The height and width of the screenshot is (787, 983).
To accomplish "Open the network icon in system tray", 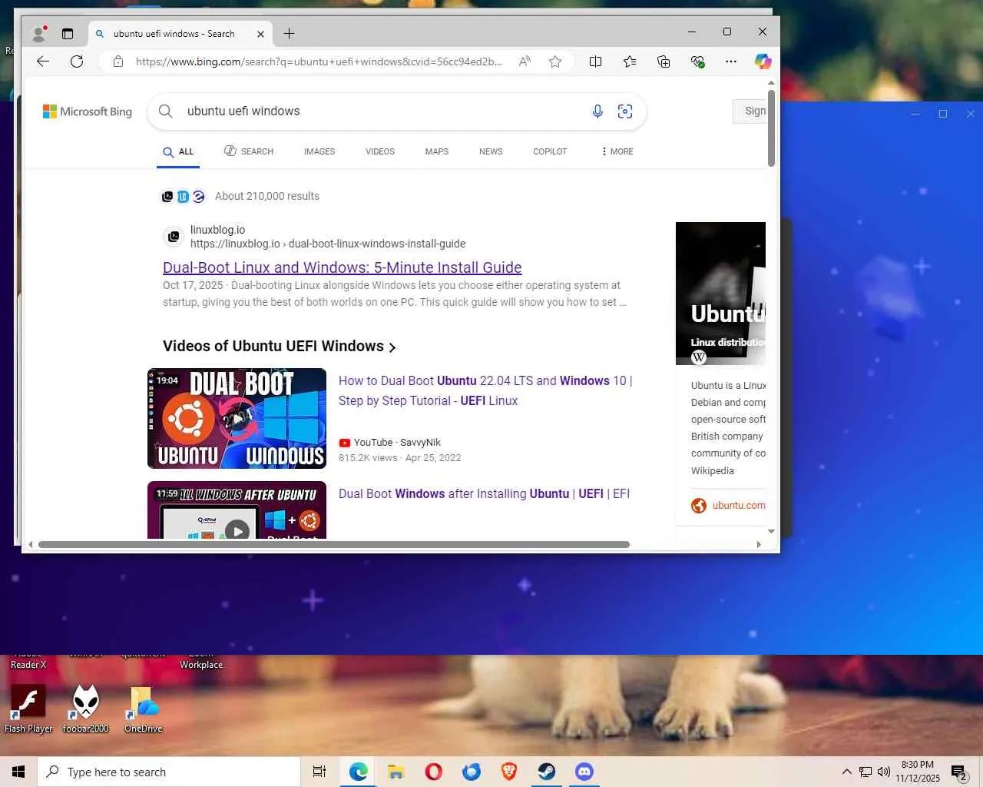I will (866, 772).
